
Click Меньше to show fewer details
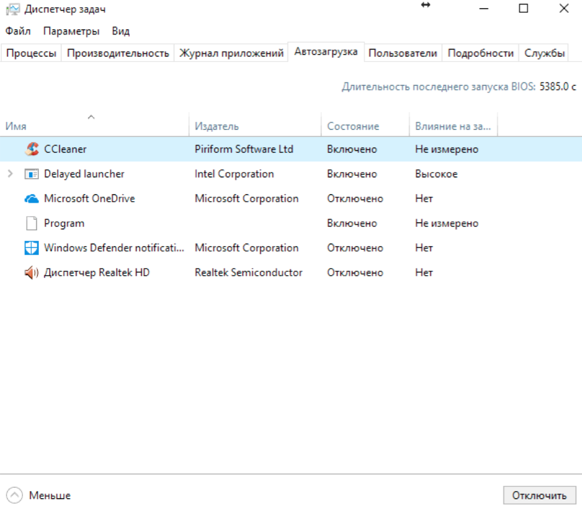(x=50, y=496)
